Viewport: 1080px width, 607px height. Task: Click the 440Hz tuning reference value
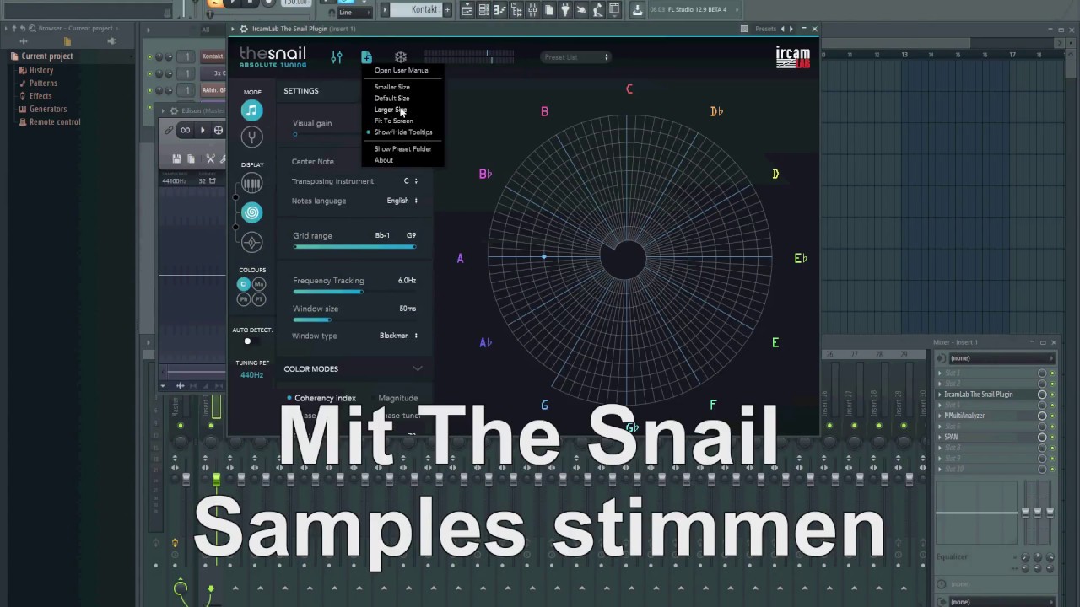[x=251, y=375]
